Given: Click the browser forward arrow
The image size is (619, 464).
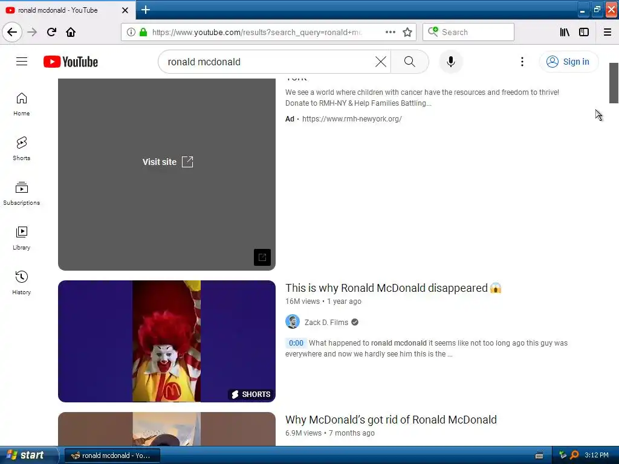Looking at the screenshot, I should pos(32,32).
